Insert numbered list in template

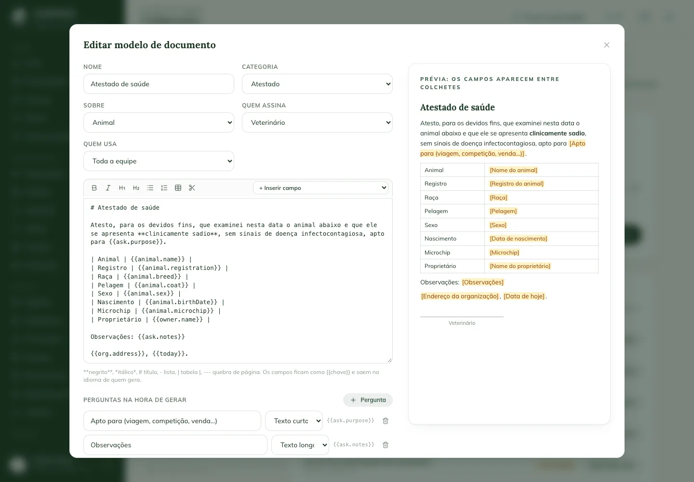pyautogui.click(x=164, y=188)
